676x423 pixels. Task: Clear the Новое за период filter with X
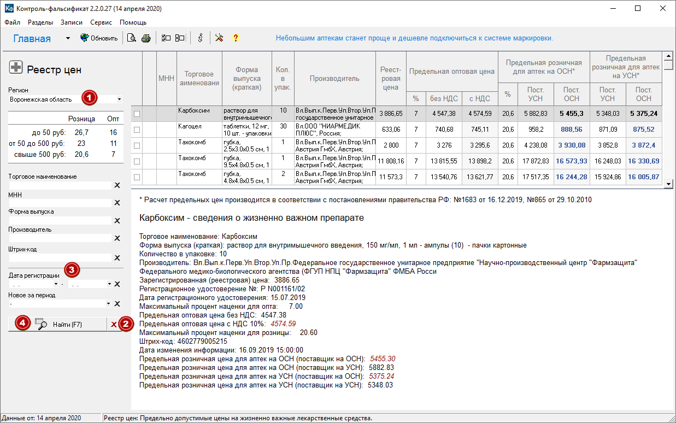click(x=117, y=304)
